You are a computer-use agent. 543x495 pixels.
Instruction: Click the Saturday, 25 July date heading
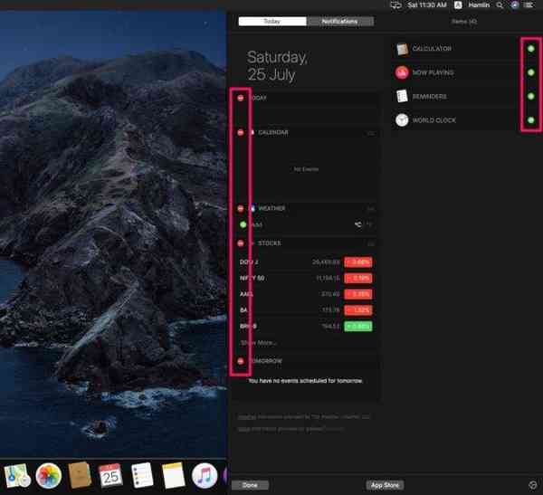click(277, 66)
